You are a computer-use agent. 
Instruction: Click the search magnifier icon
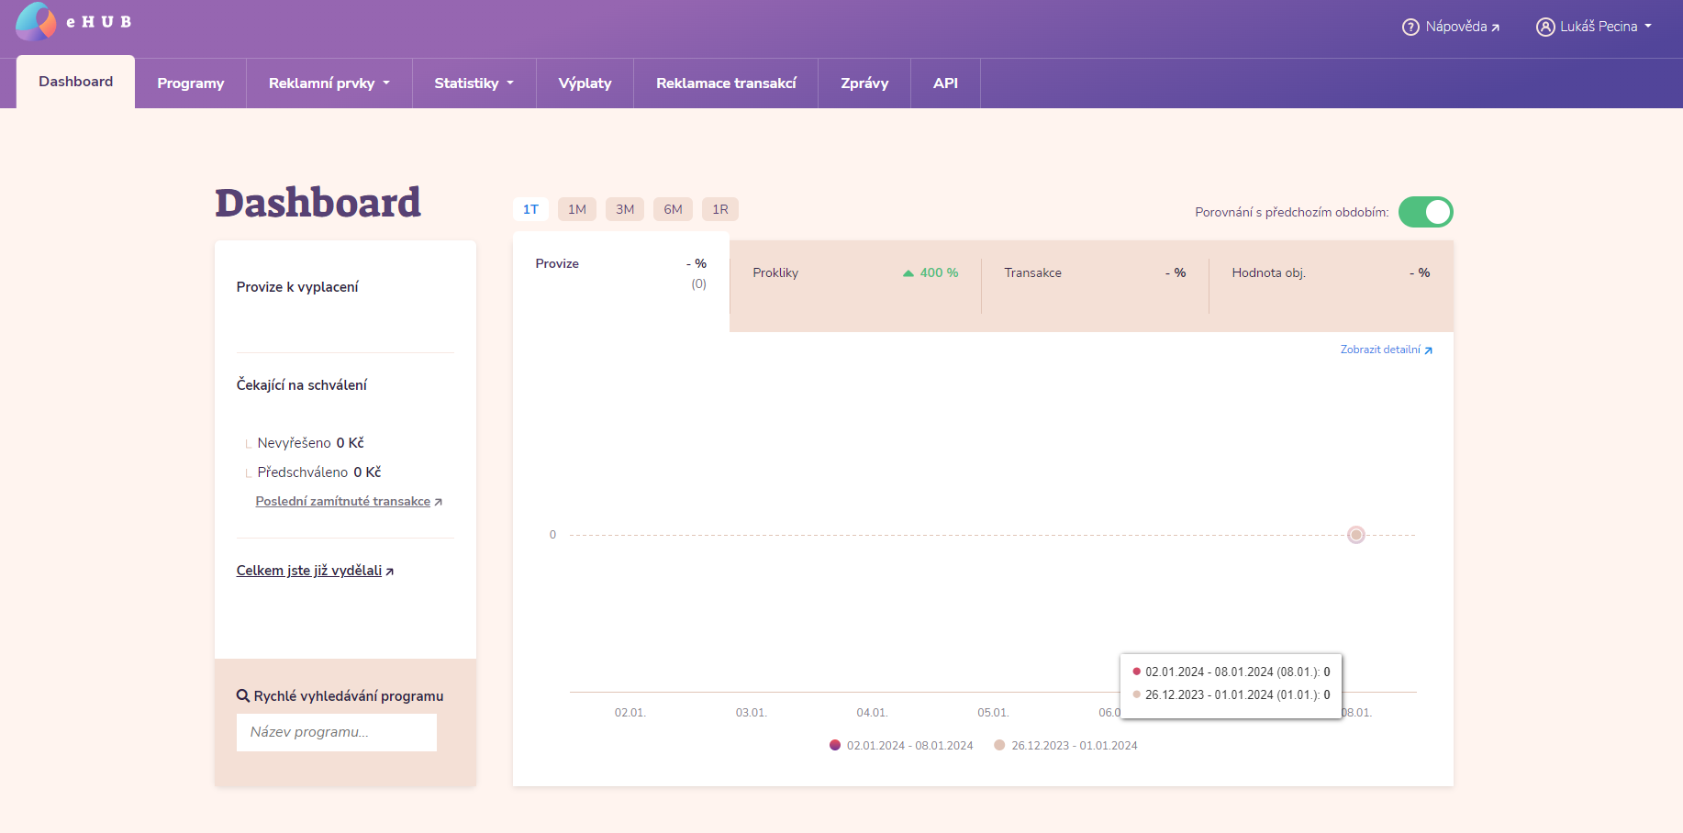point(243,696)
